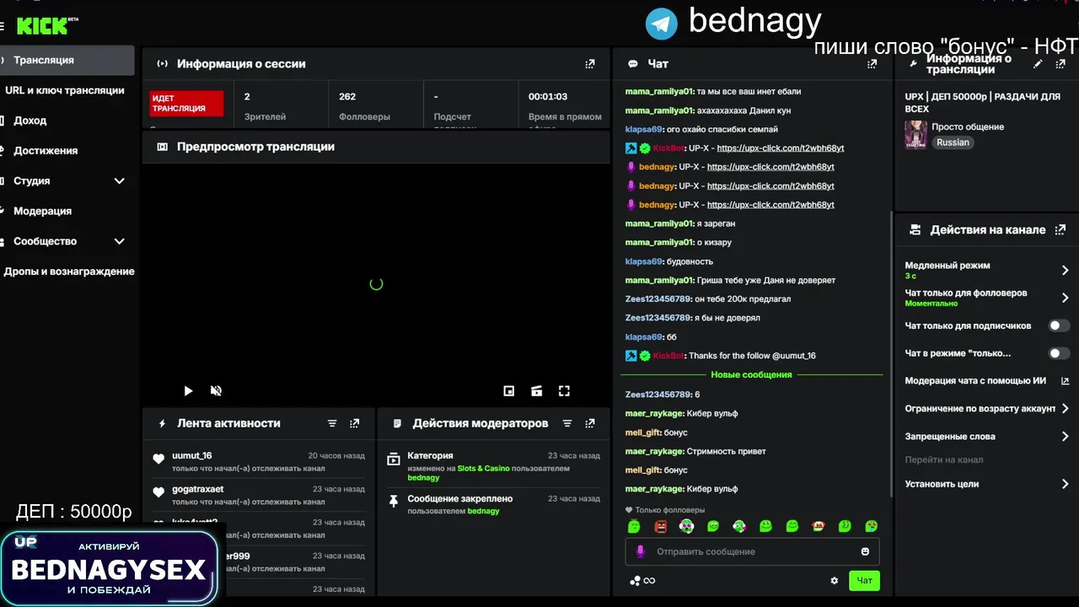Pop out the Действия модераторов panel
The image size is (1079, 607).
tap(590, 423)
